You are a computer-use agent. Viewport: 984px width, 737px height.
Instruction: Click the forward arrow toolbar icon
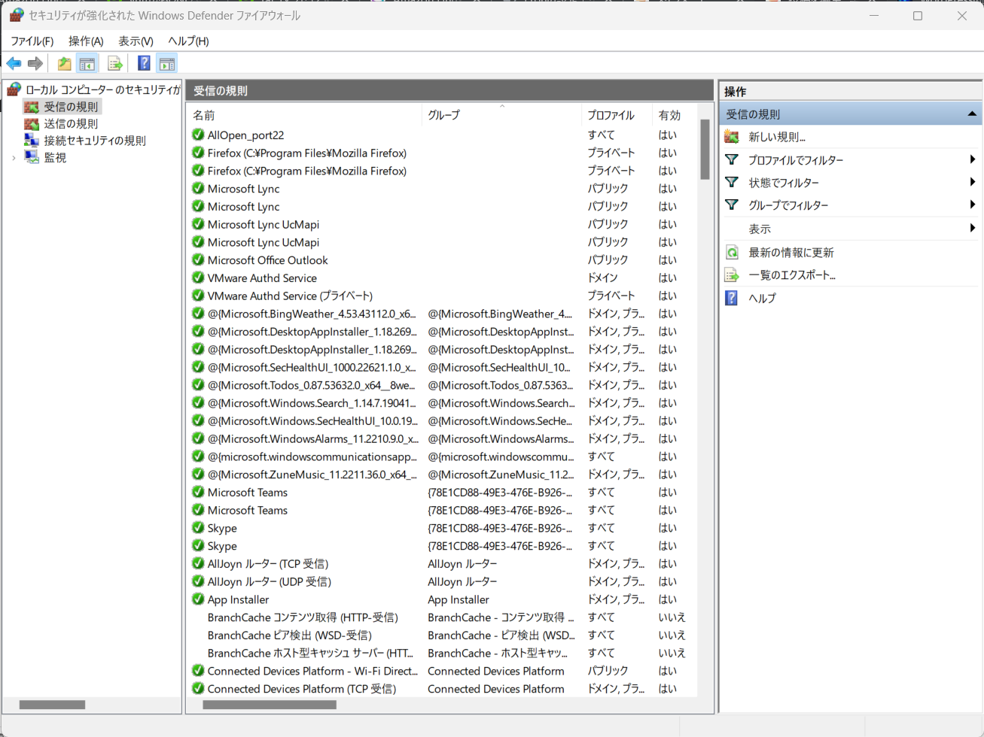(35, 64)
